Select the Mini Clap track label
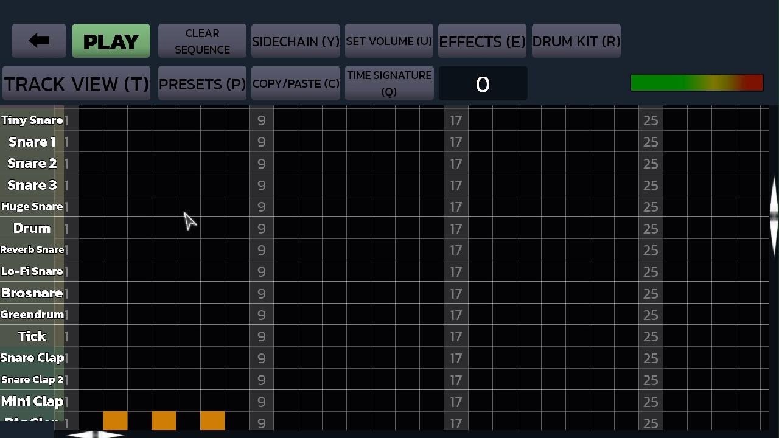 32,401
